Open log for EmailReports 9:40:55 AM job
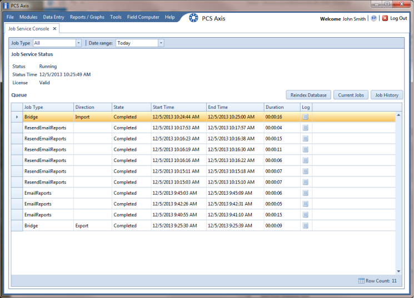Screen dimensions: 414x298 (306, 215)
